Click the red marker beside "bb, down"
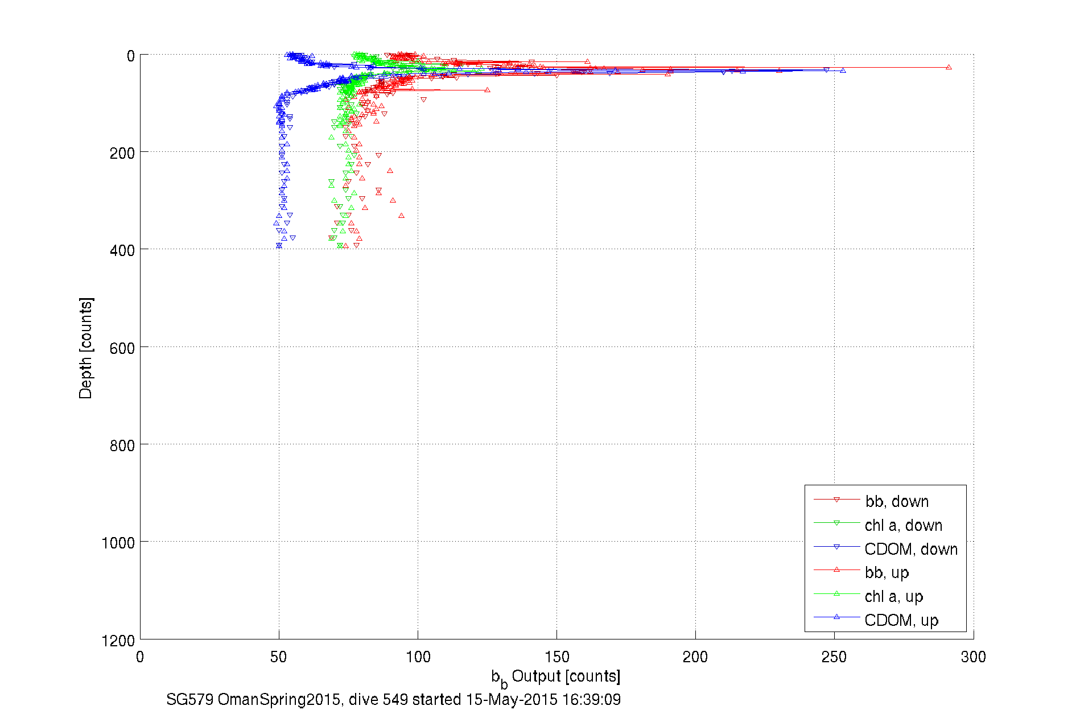Image resolution: width=1076 pixels, height=718 pixels. tap(836, 500)
